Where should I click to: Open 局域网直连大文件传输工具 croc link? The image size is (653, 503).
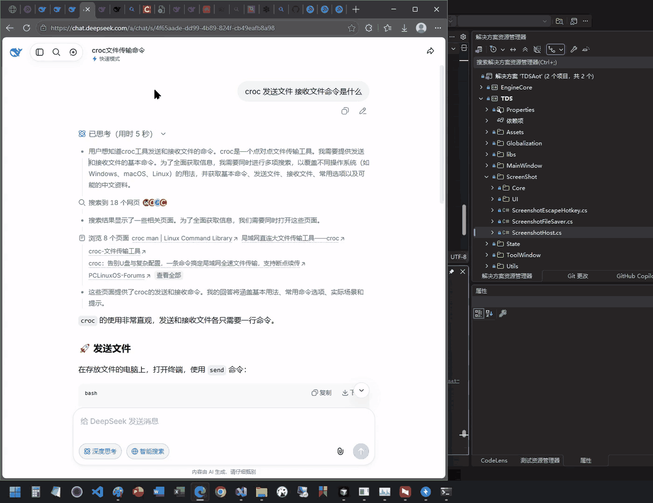pos(293,238)
